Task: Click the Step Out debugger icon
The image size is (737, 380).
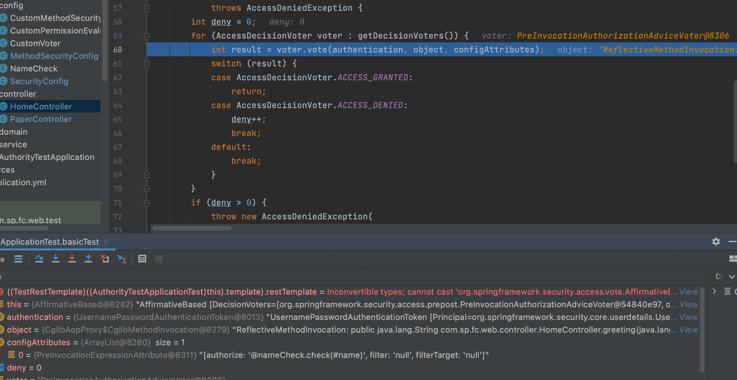Action: (x=88, y=259)
